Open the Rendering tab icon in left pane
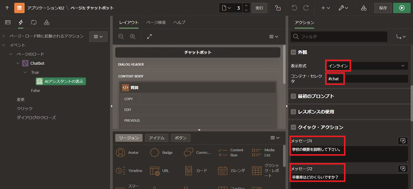 click(8, 22)
